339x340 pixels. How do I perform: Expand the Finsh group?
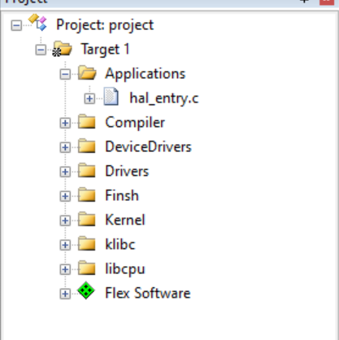pyautogui.click(x=65, y=196)
